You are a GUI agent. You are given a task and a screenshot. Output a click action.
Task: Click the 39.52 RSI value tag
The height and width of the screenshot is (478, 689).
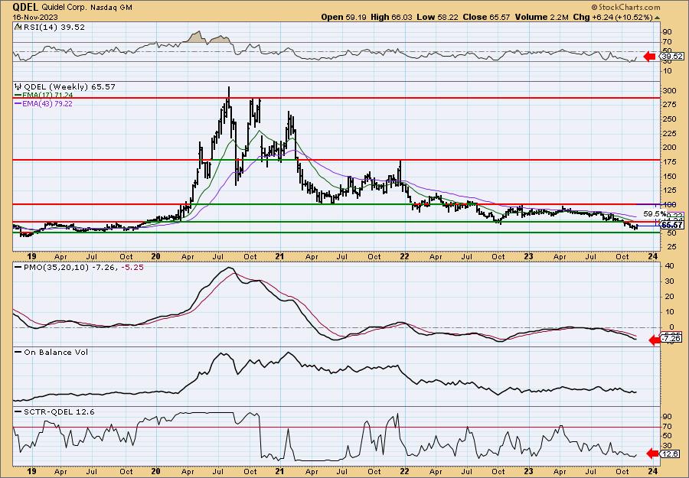pos(672,56)
